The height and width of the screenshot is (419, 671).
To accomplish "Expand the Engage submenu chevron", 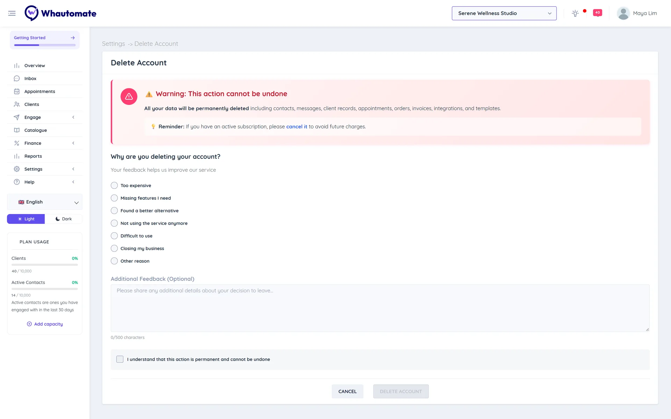I will pos(73,118).
